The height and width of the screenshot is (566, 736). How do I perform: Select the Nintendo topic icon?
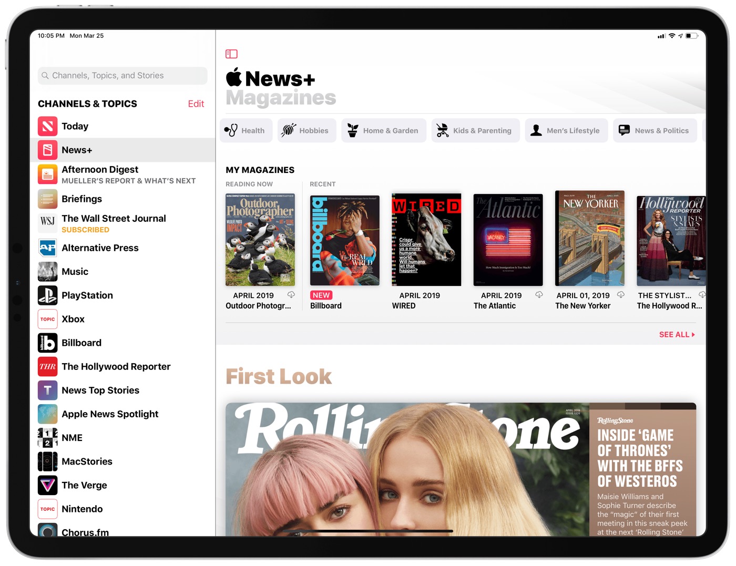[47, 509]
